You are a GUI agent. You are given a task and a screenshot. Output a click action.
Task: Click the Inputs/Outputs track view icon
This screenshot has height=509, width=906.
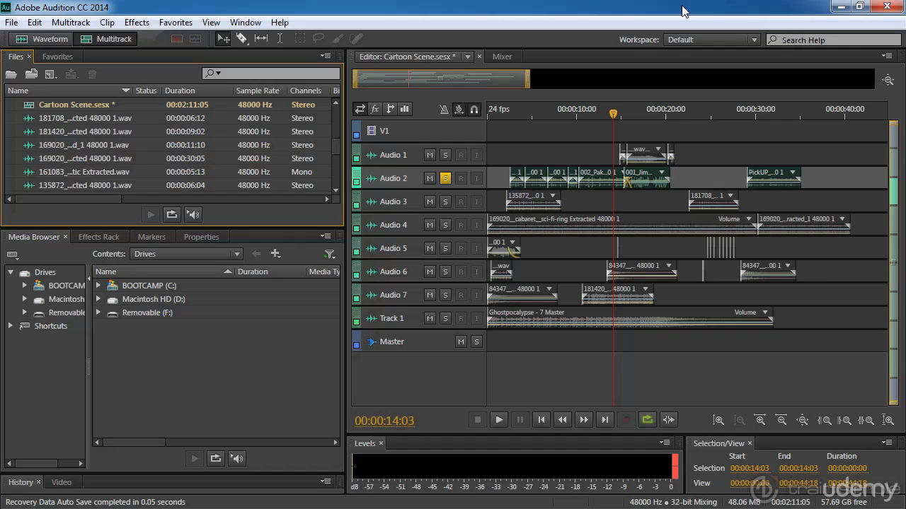(x=360, y=109)
